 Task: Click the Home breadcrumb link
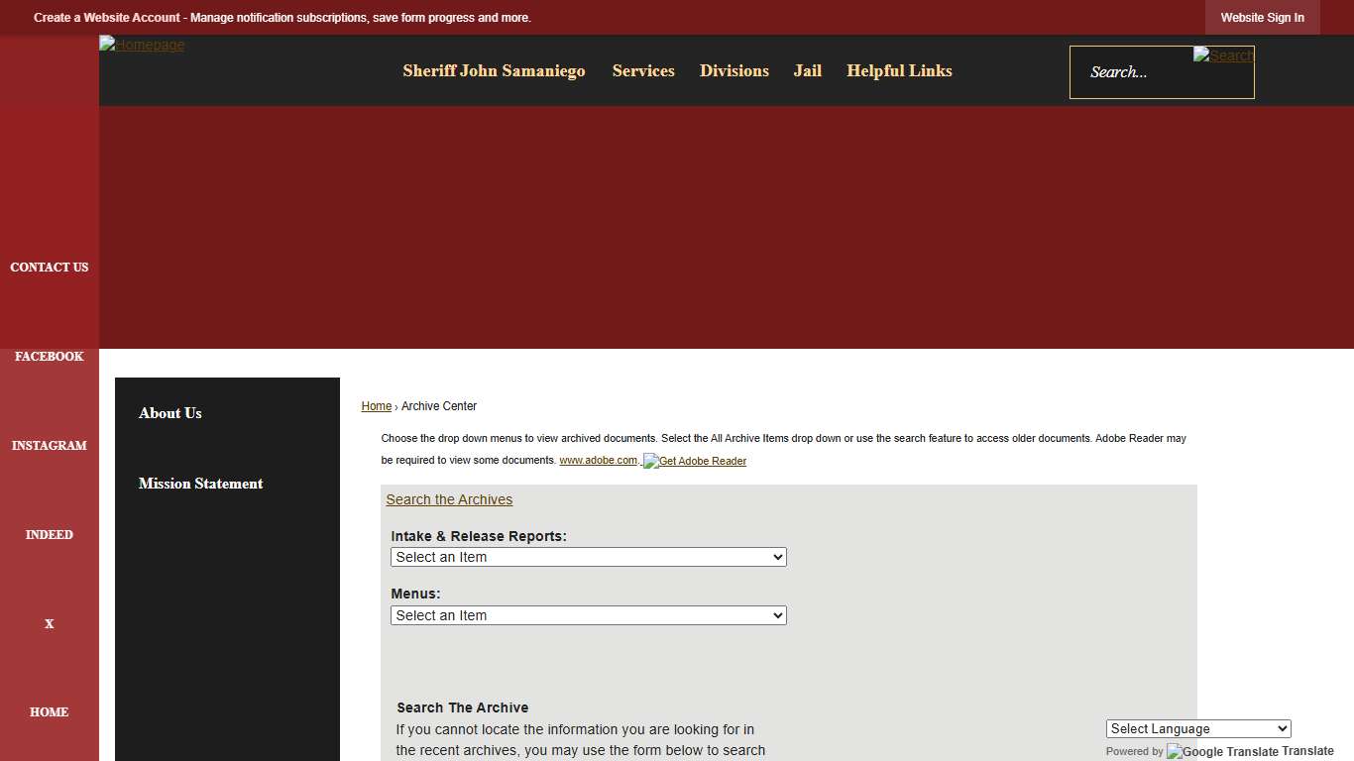pyautogui.click(x=376, y=405)
